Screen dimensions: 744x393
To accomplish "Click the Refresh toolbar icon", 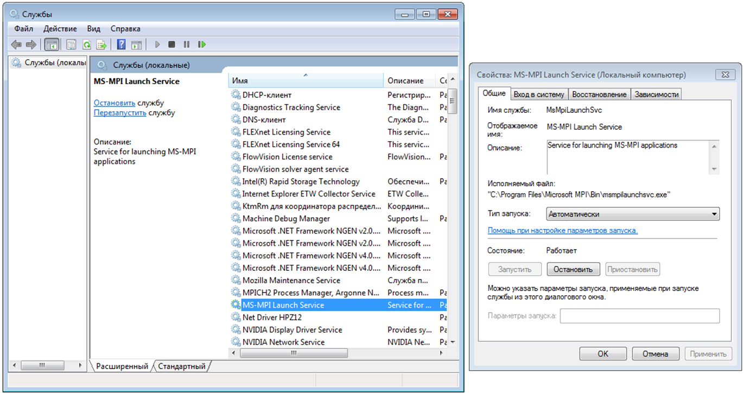I will click(86, 45).
